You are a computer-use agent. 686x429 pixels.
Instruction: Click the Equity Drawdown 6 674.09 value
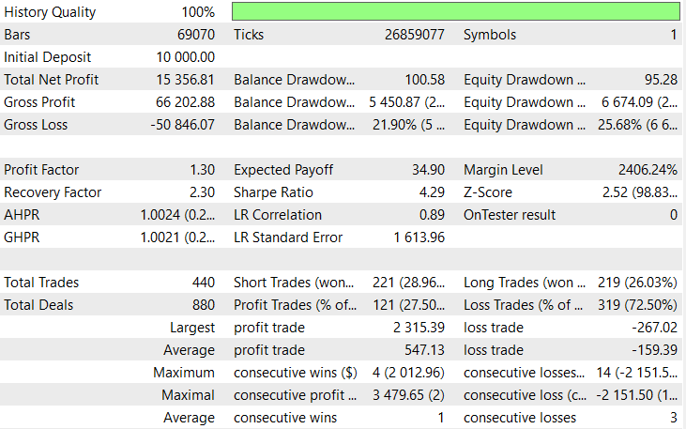click(x=639, y=102)
